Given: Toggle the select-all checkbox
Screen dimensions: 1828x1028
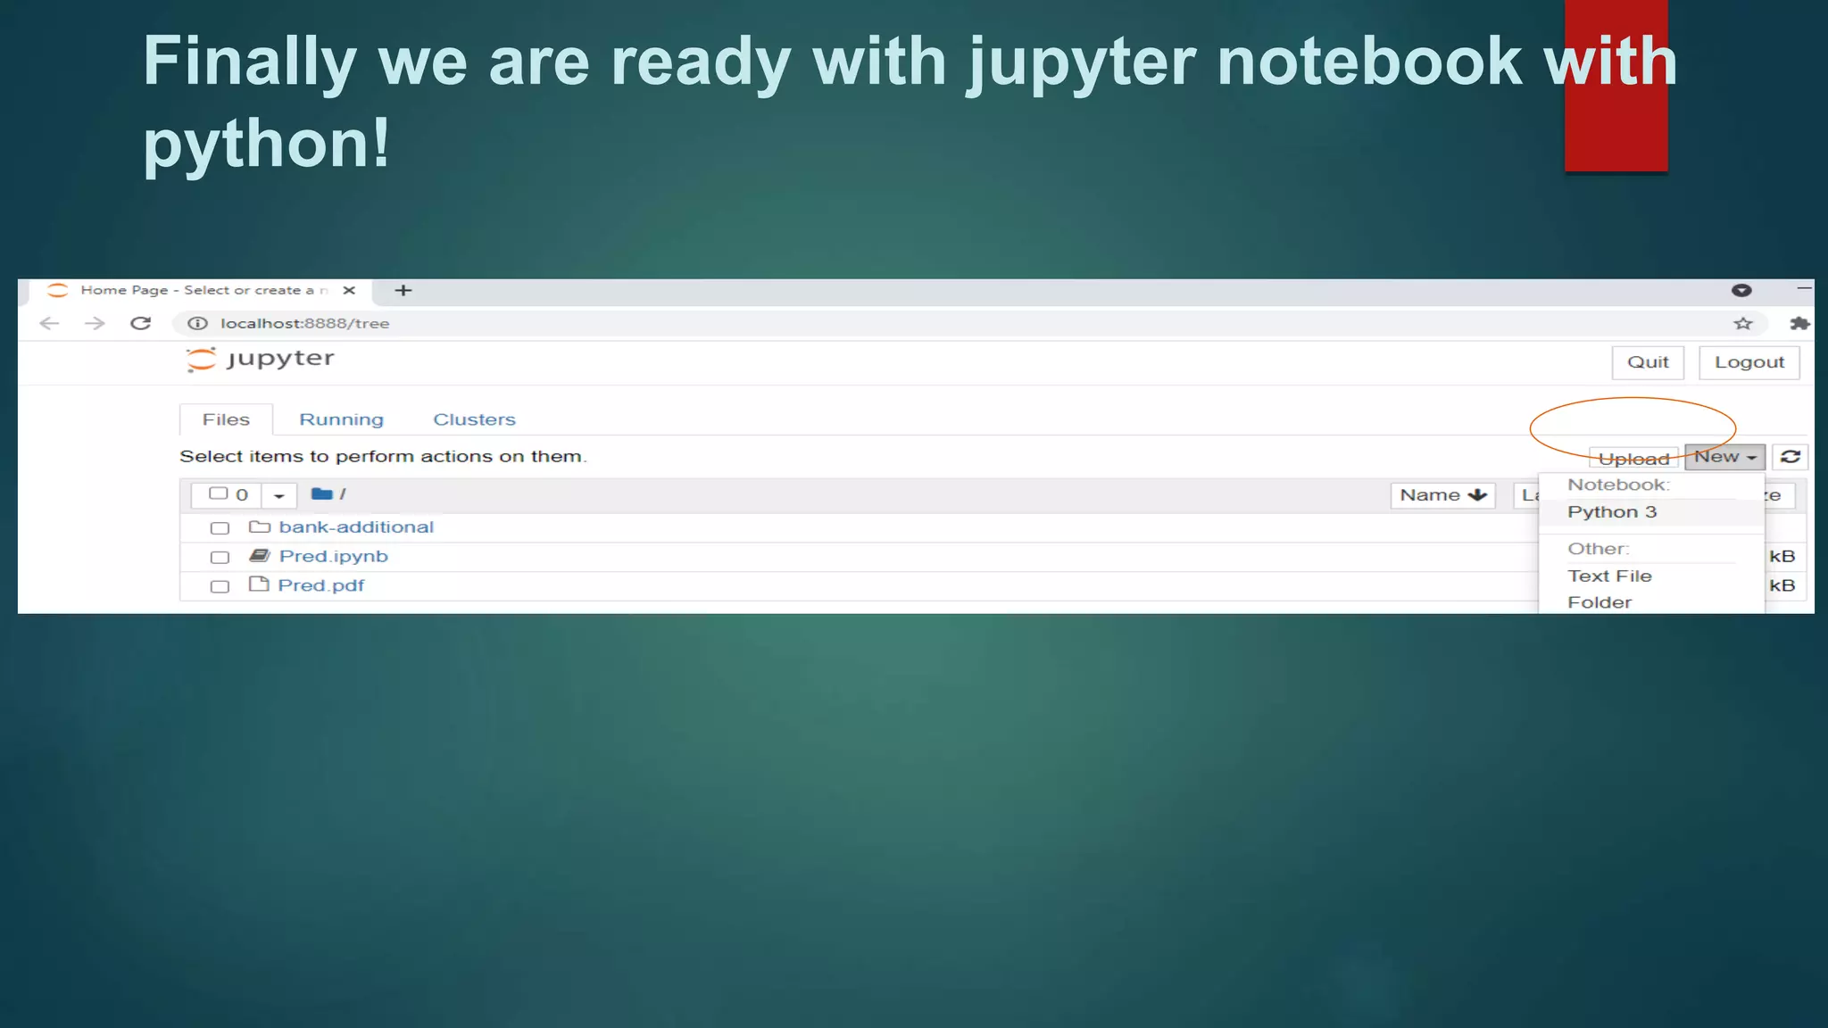Looking at the screenshot, I should 218,493.
